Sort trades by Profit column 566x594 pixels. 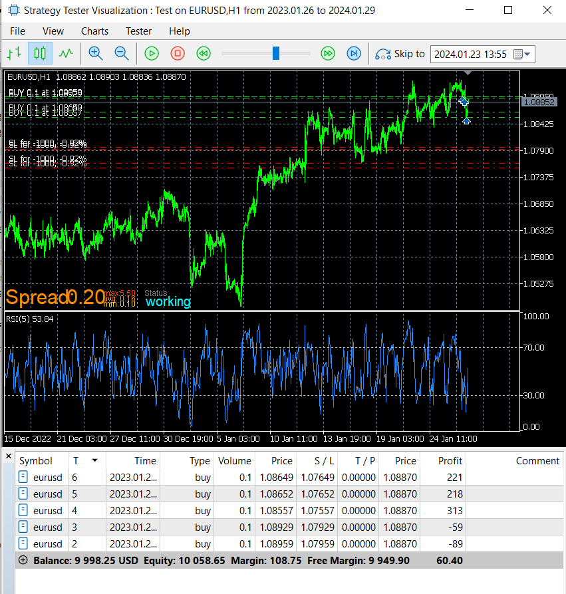[443, 461]
